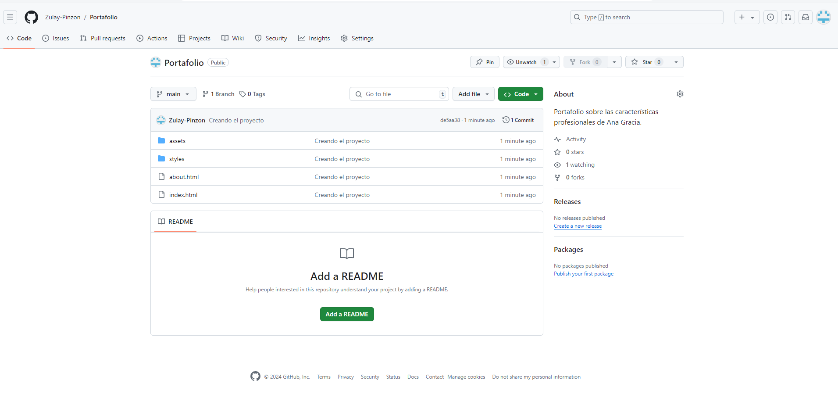Open the assets folder
The width and height of the screenshot is (838, 419).
pyautogui.click(x=177, y=141)
